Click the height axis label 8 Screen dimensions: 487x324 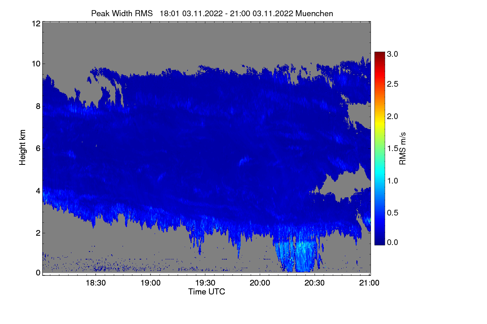pos(38,106)
